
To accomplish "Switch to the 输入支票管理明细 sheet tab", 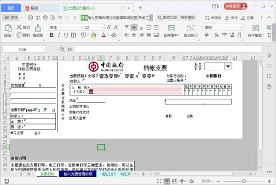I will 78,174.
